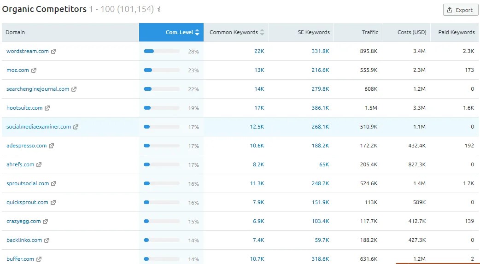Open socialmediaexaminer.com 12.5K common keywords

click(x=257, y=127)
